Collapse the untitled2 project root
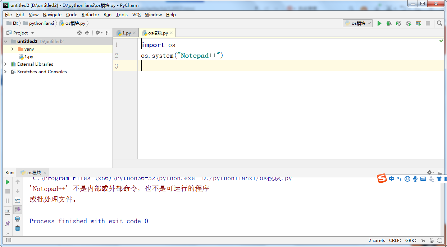This screenshot has width=447, height=247. coord(5,42)
